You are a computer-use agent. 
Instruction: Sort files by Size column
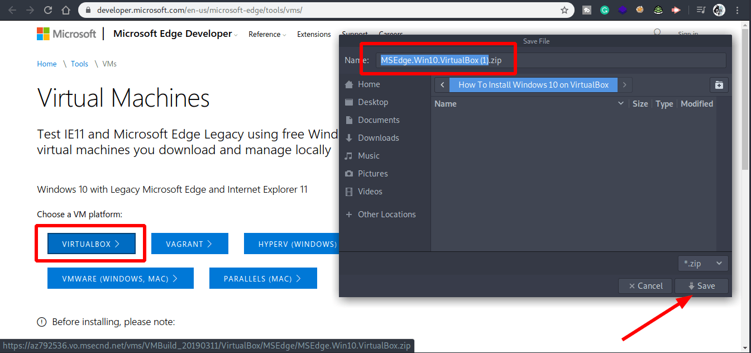point(640,104)
